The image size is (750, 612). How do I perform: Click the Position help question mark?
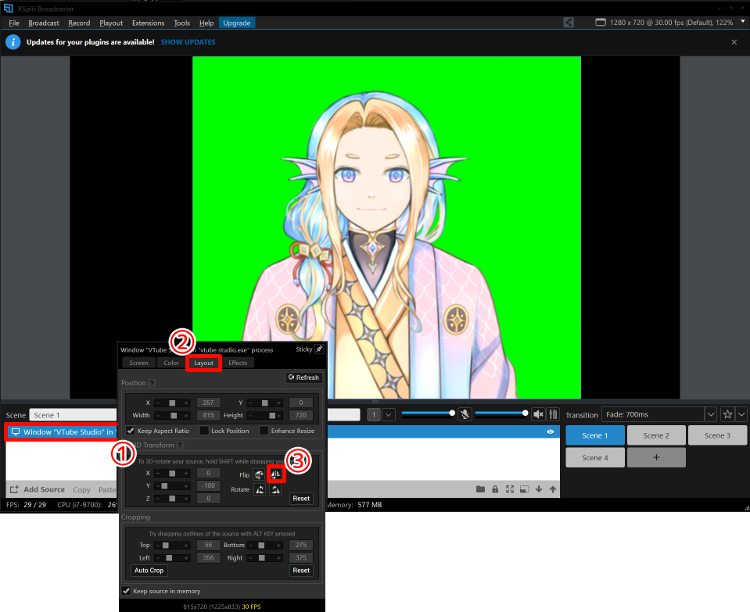click(152, 383)
